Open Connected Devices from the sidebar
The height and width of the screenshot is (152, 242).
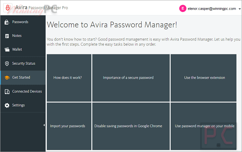coord(23,91)
